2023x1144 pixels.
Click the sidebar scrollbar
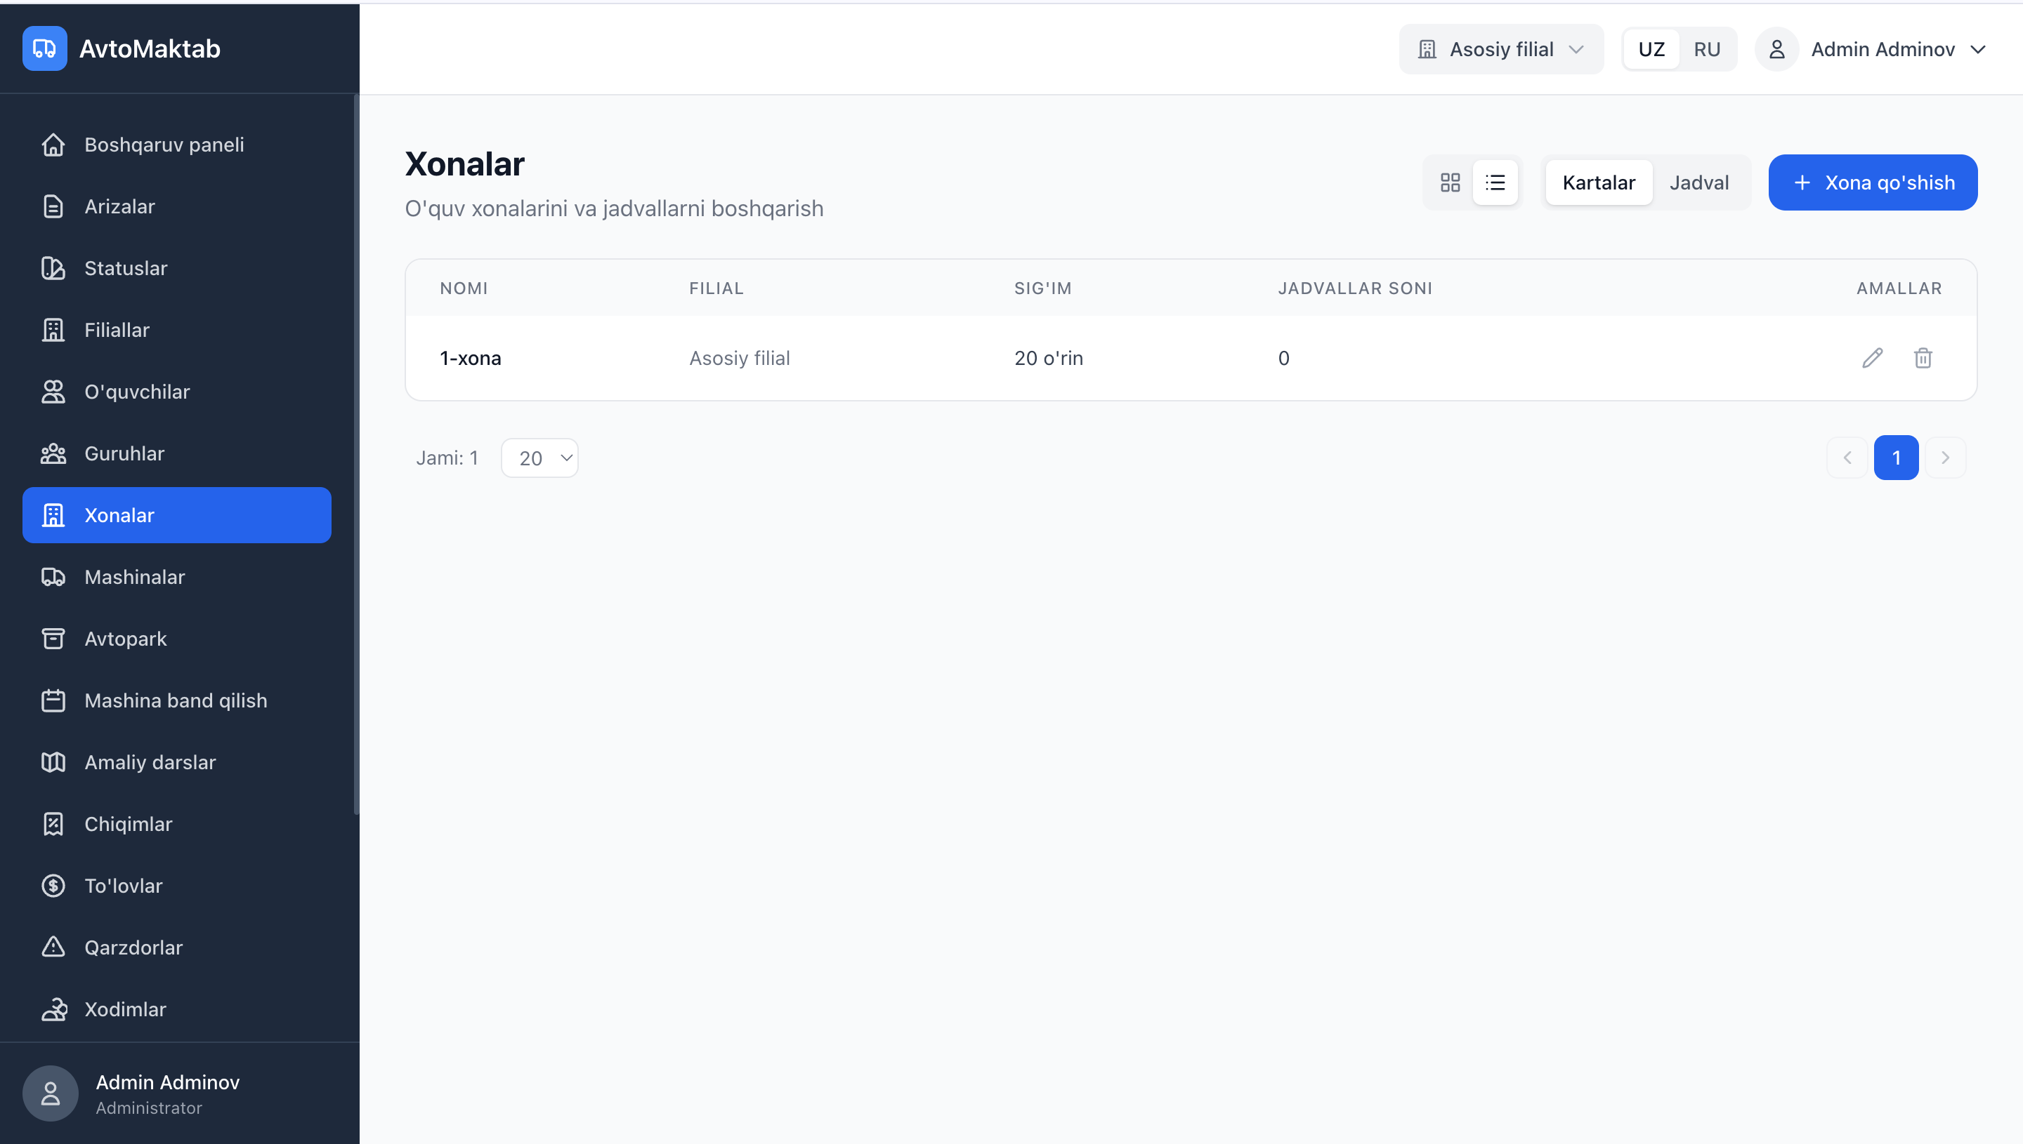pos(356,455)
